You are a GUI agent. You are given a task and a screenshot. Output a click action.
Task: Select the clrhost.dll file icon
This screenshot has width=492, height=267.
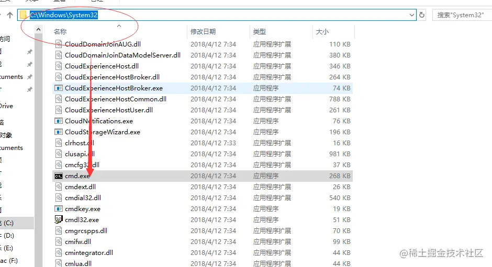click(x=59, y=143)
